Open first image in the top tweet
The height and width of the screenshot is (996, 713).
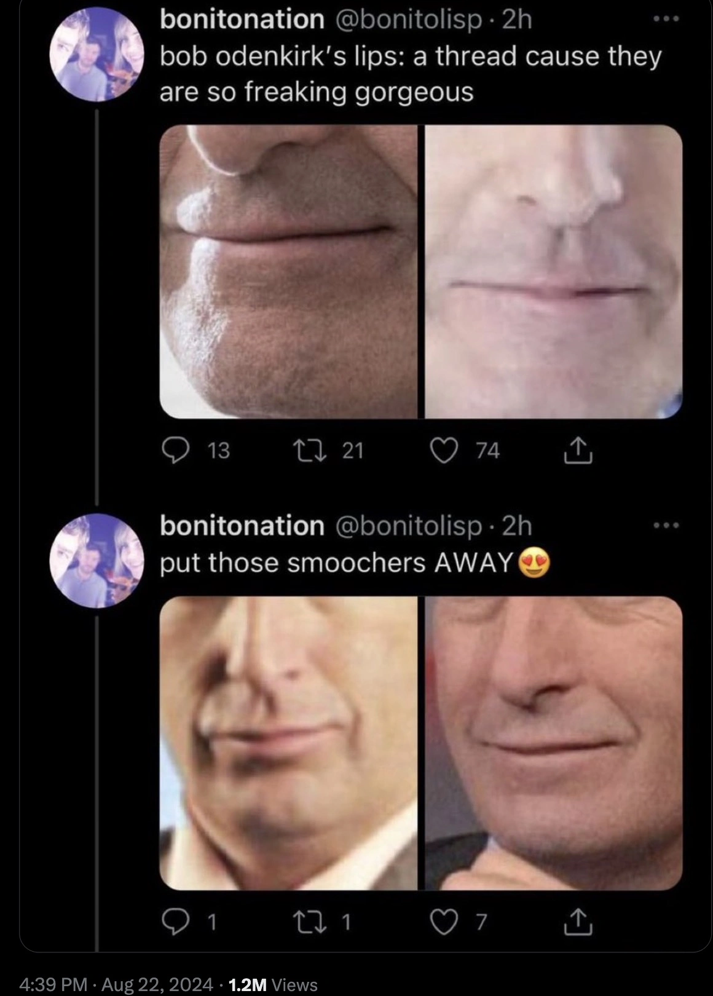pos(288,272)
